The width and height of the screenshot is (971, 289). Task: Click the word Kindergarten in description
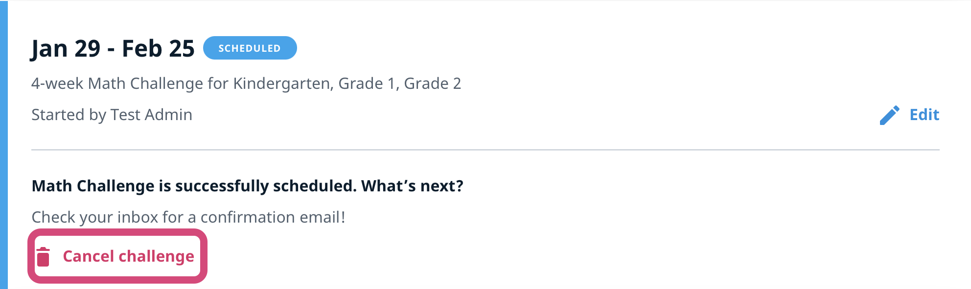click(283, 84)
